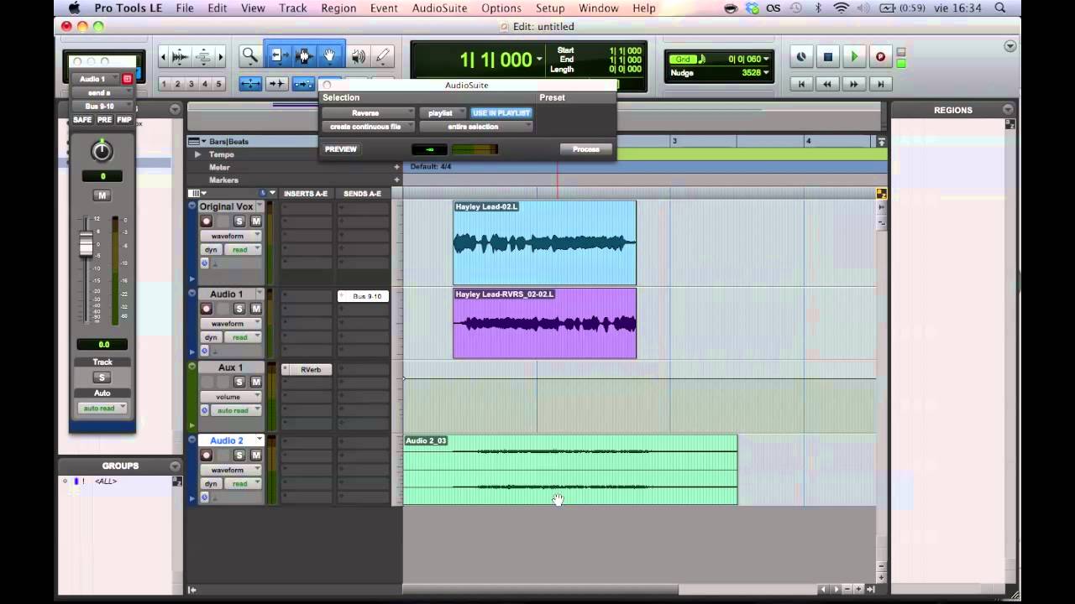Open the Regions list popup menu arrow
The height and width of the screenshot is (604, 1075).
click(1008, 109)
